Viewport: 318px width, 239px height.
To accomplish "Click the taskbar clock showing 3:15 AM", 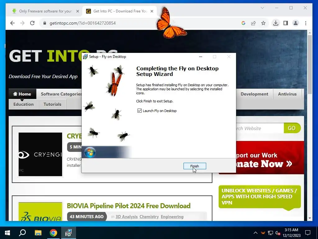I will pyautogui.click(x=291, y=233).
